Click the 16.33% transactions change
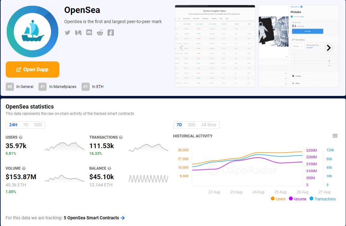346x226 pixels. (95, 154)
